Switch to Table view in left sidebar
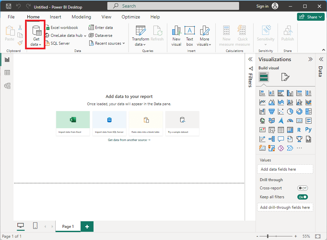The height and width of the screenshot is (240, 327). [x=7, y=72]
